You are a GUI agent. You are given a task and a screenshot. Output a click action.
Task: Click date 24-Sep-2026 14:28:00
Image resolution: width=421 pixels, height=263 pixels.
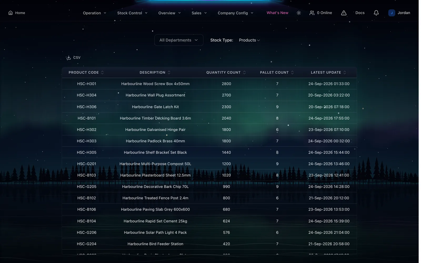click(x=329, y=187)
